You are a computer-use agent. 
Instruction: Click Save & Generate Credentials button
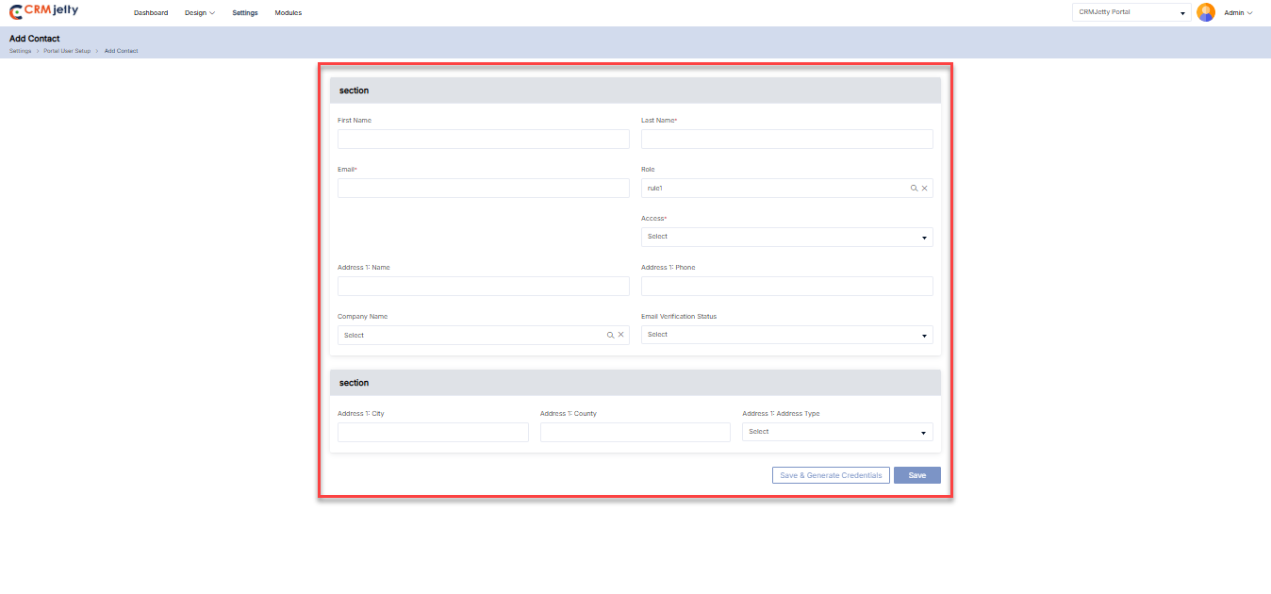831,475
